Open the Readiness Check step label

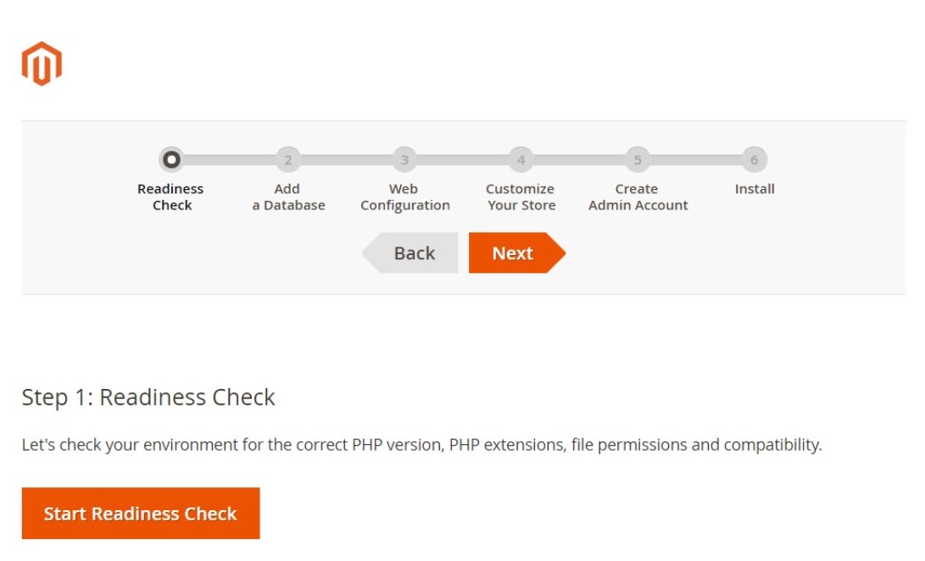tap(171, 197)
